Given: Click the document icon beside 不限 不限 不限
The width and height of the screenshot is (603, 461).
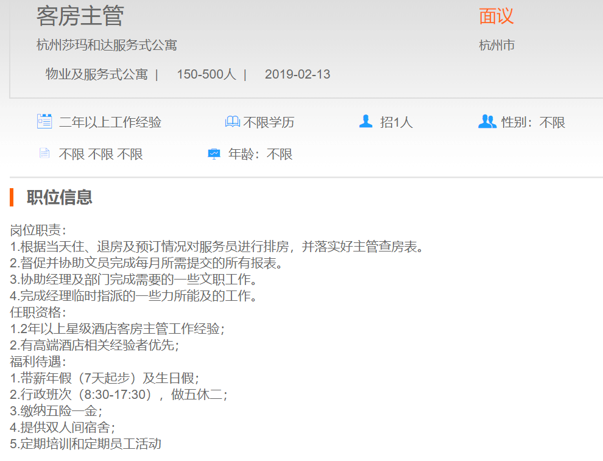Looking at the screenshot, I should 44,153.
